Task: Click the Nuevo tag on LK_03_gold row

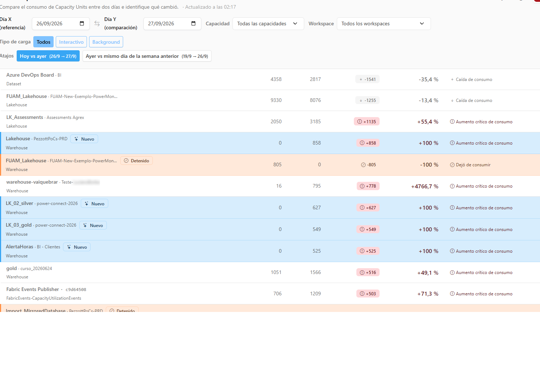Action: tap(93, 225)
